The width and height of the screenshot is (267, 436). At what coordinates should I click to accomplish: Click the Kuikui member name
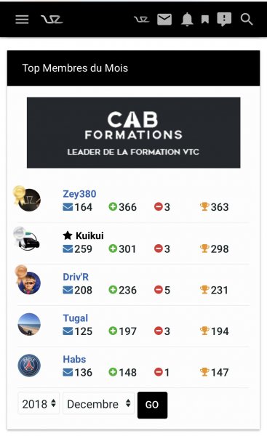[x=89, y=235]
